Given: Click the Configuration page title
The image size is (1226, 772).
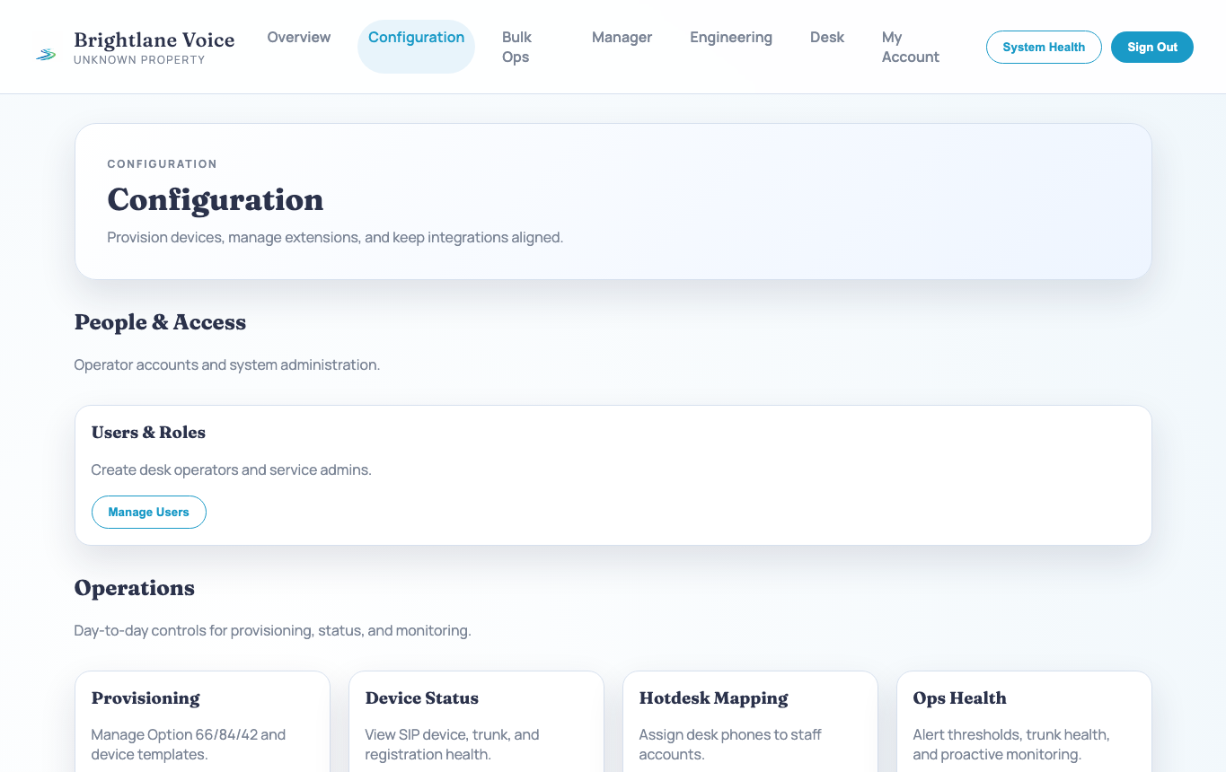Looking at the screenshot, I should pos(216,199).
